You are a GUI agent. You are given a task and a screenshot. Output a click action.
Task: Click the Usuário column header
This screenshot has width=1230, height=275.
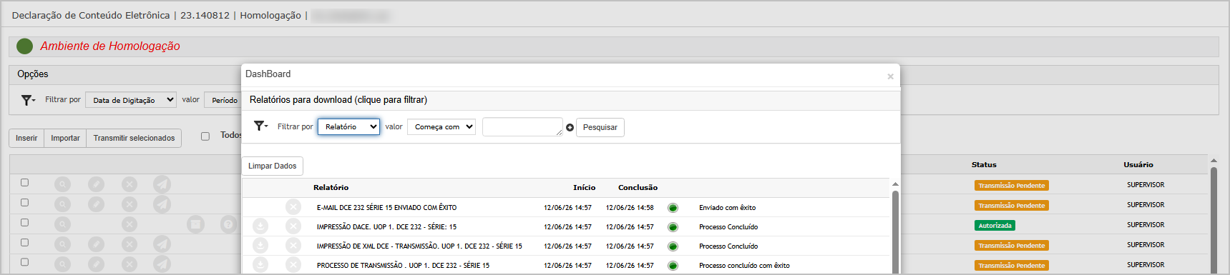(1138, 164)
